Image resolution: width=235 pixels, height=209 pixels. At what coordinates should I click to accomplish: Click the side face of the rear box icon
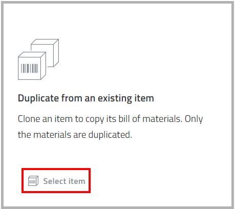[56, 53]
